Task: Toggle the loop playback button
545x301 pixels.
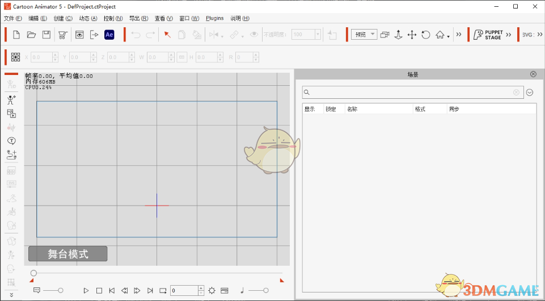Action: [163, 291]
